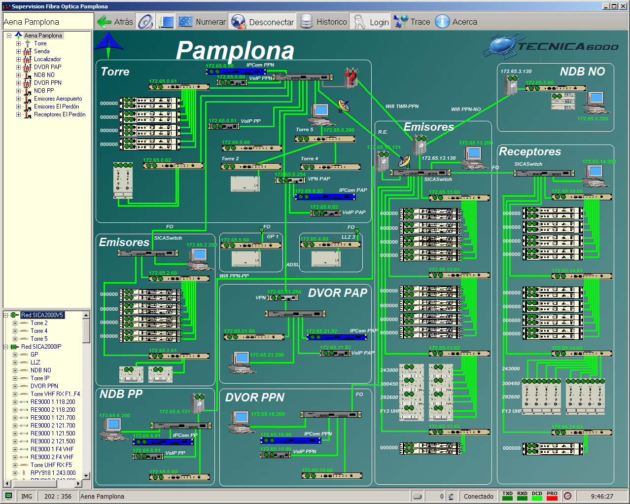Select DVOR PAP computer 172.65.21.200

tap(241, 362)
